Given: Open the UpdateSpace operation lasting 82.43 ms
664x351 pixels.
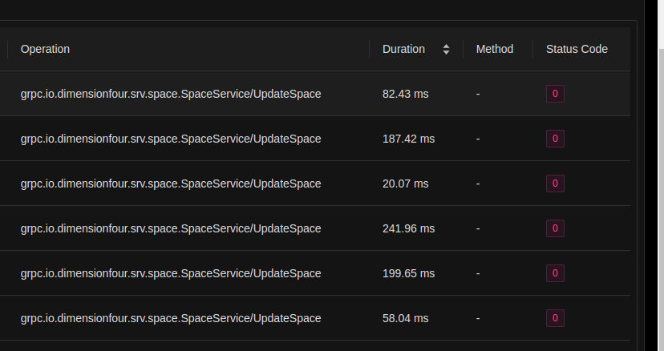Looking at the screenshot, I should point(171,94).
